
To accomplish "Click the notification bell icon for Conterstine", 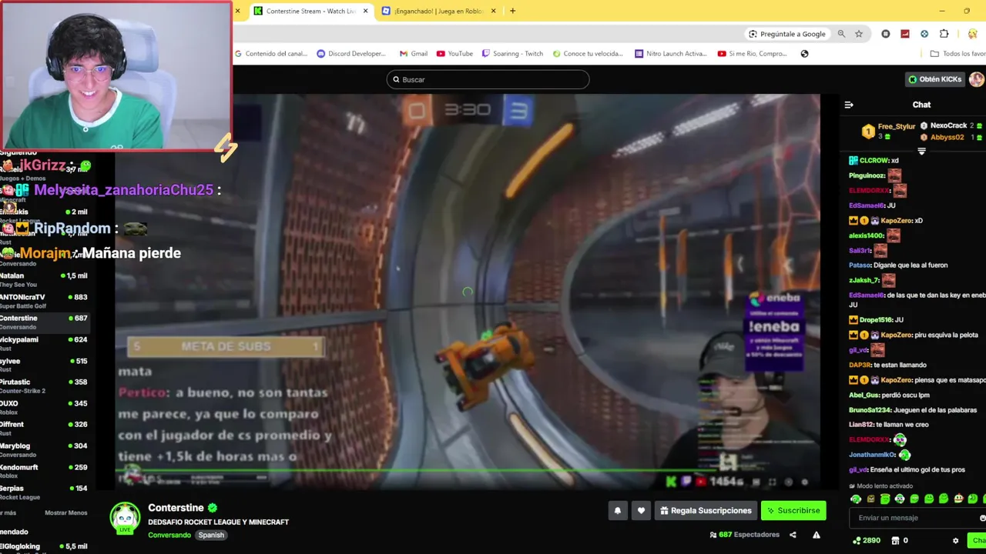I will (617, 510).
